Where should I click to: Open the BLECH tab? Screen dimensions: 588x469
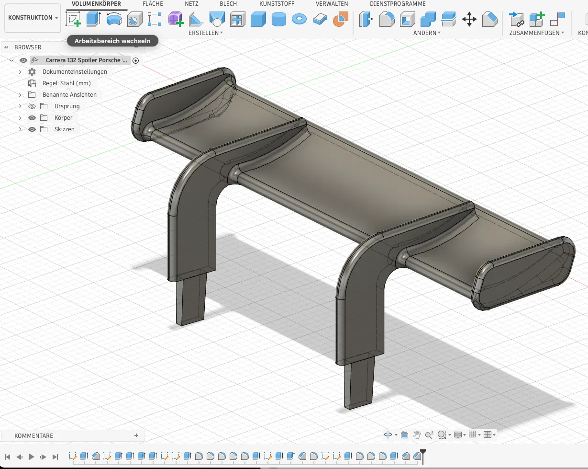(228, 4)
